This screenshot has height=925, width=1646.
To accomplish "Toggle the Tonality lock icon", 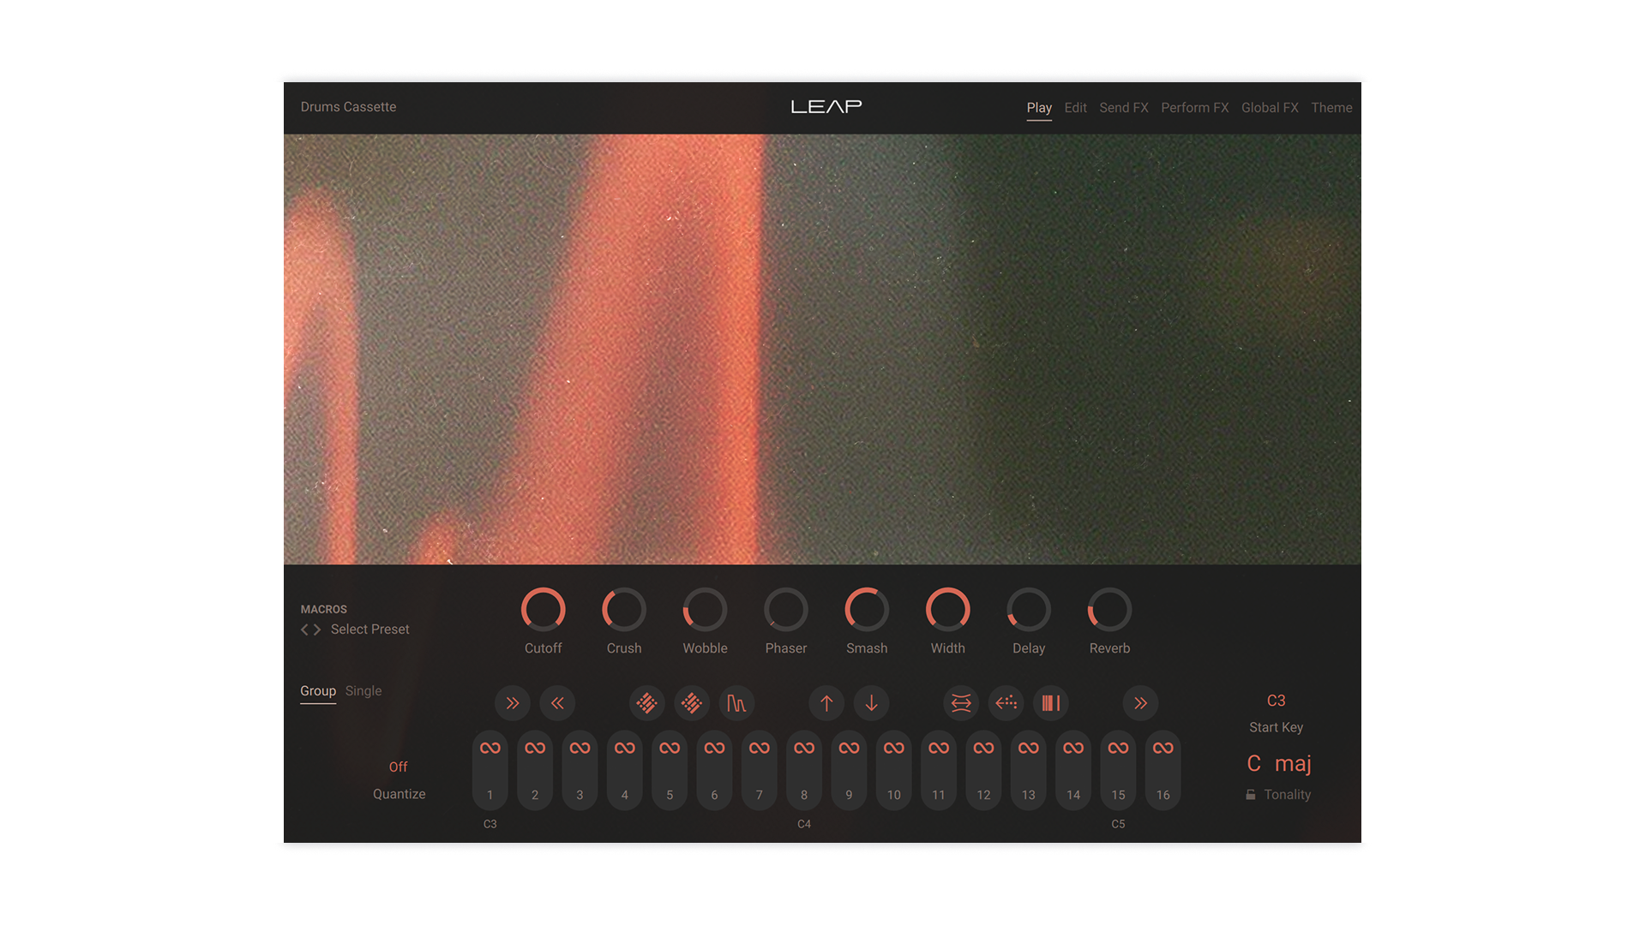I will pos(1253,794).
